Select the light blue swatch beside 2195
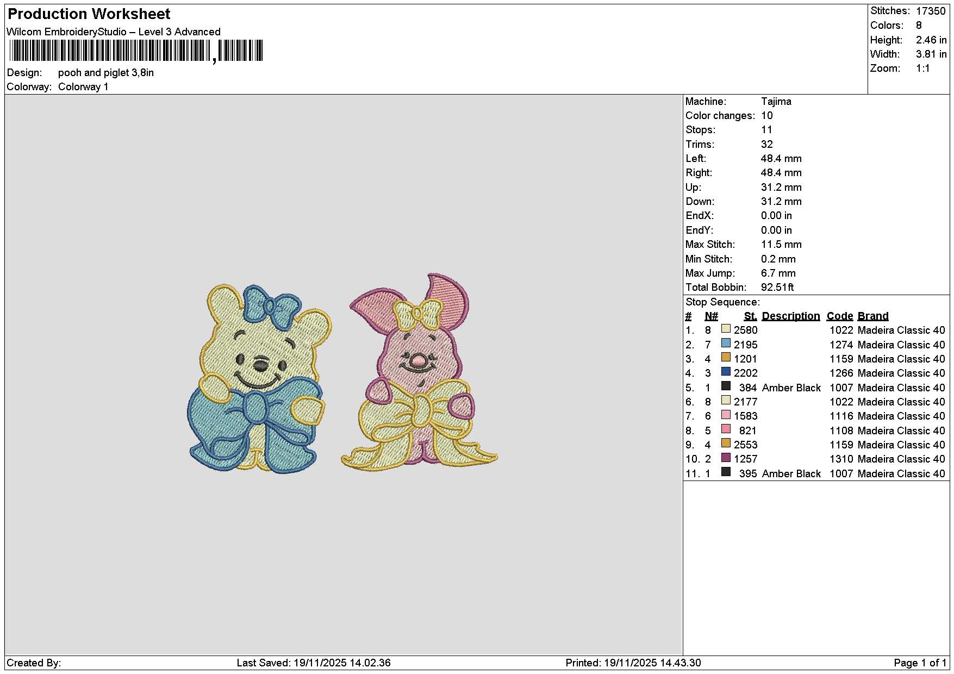 [x=726, y=343]
